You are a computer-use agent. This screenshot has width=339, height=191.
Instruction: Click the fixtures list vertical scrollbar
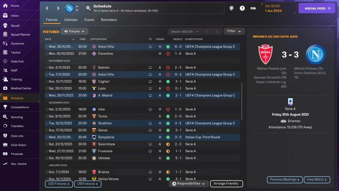(242, 101)
